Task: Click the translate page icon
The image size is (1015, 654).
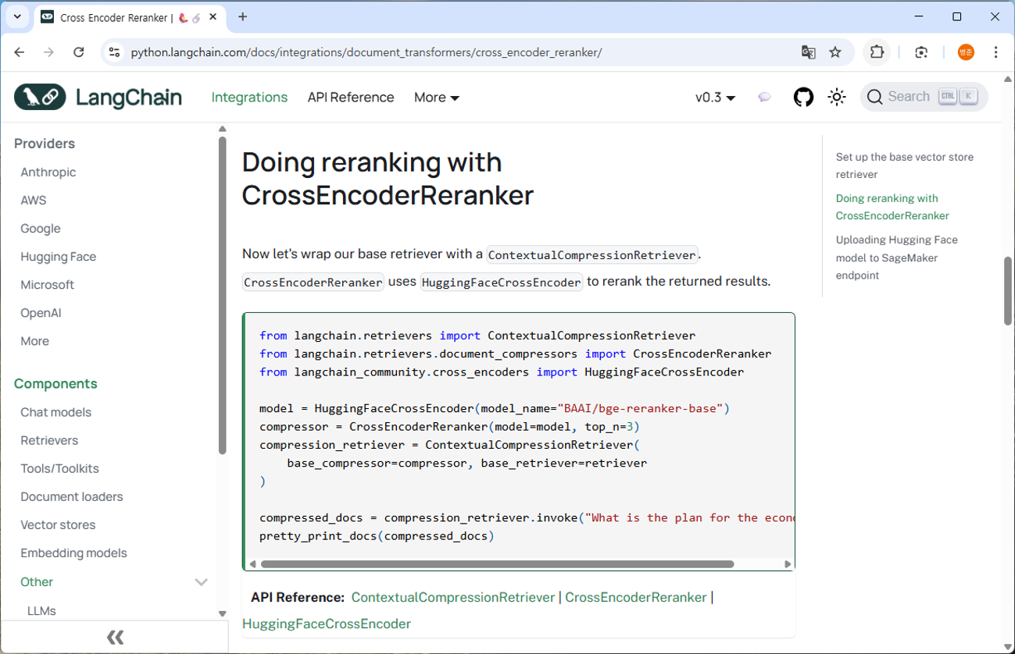Action: pos(808,52)
